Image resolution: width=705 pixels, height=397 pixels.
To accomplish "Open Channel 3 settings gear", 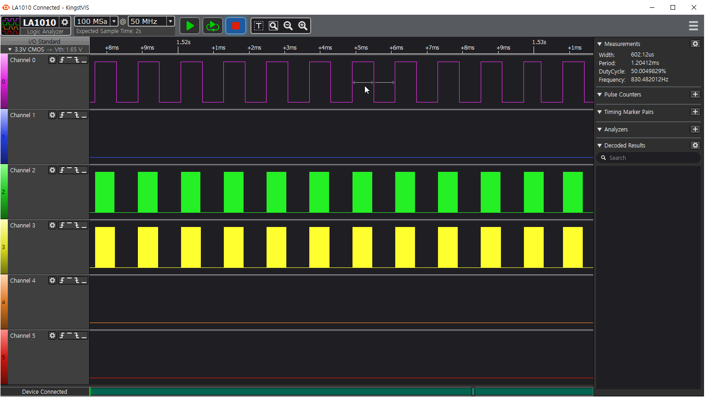I will (52, 226).
